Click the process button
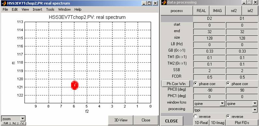 coord(177,11)
